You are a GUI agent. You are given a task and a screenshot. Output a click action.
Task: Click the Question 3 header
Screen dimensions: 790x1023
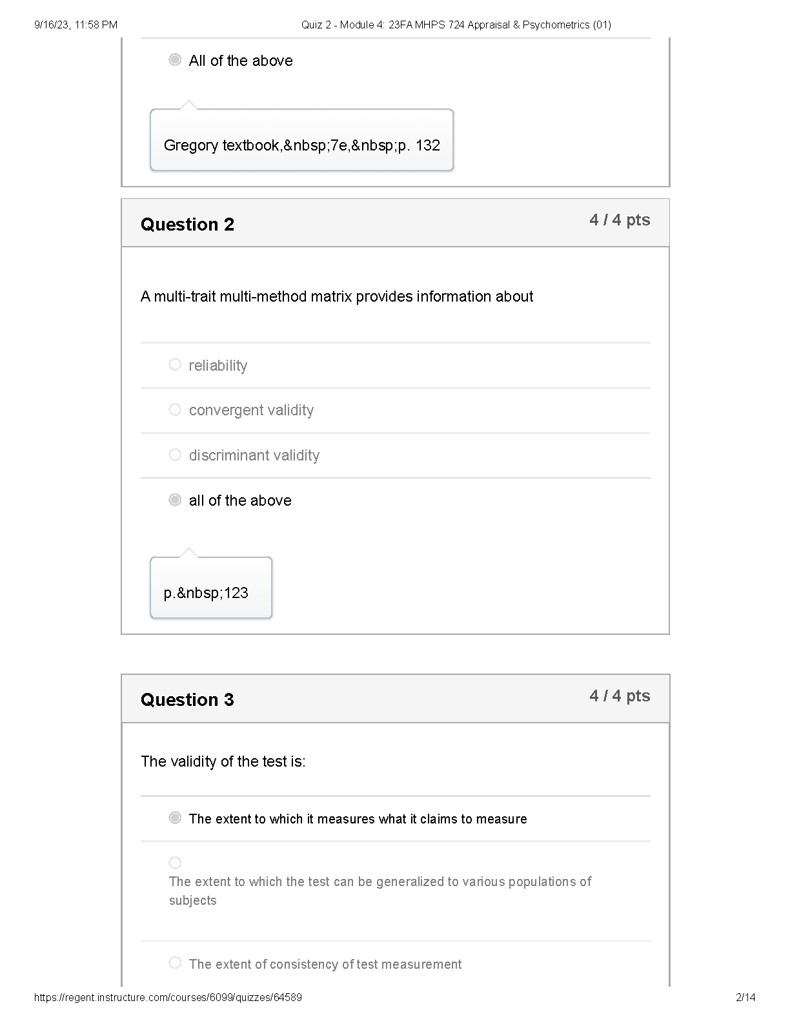[x=187, y=699]
